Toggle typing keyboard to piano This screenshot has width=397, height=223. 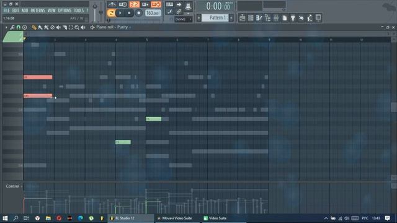[x=169, y=4]
